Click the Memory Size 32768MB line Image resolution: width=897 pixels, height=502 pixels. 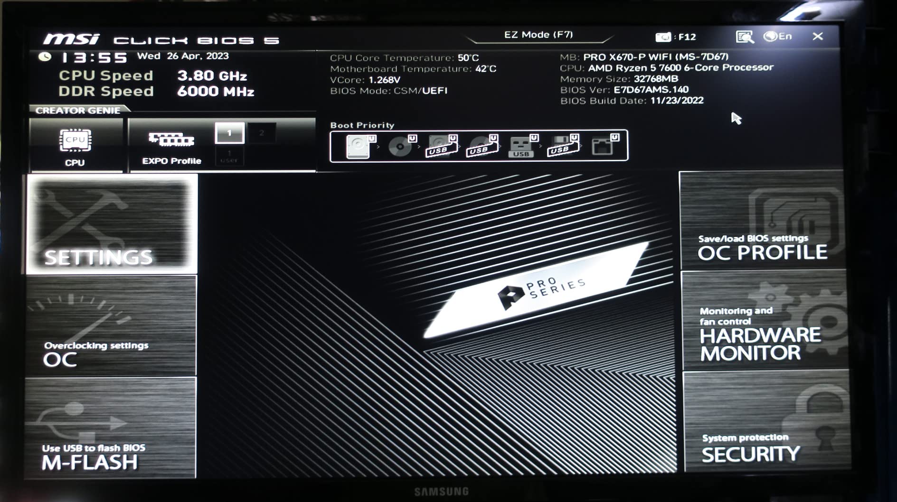(619, 79)
